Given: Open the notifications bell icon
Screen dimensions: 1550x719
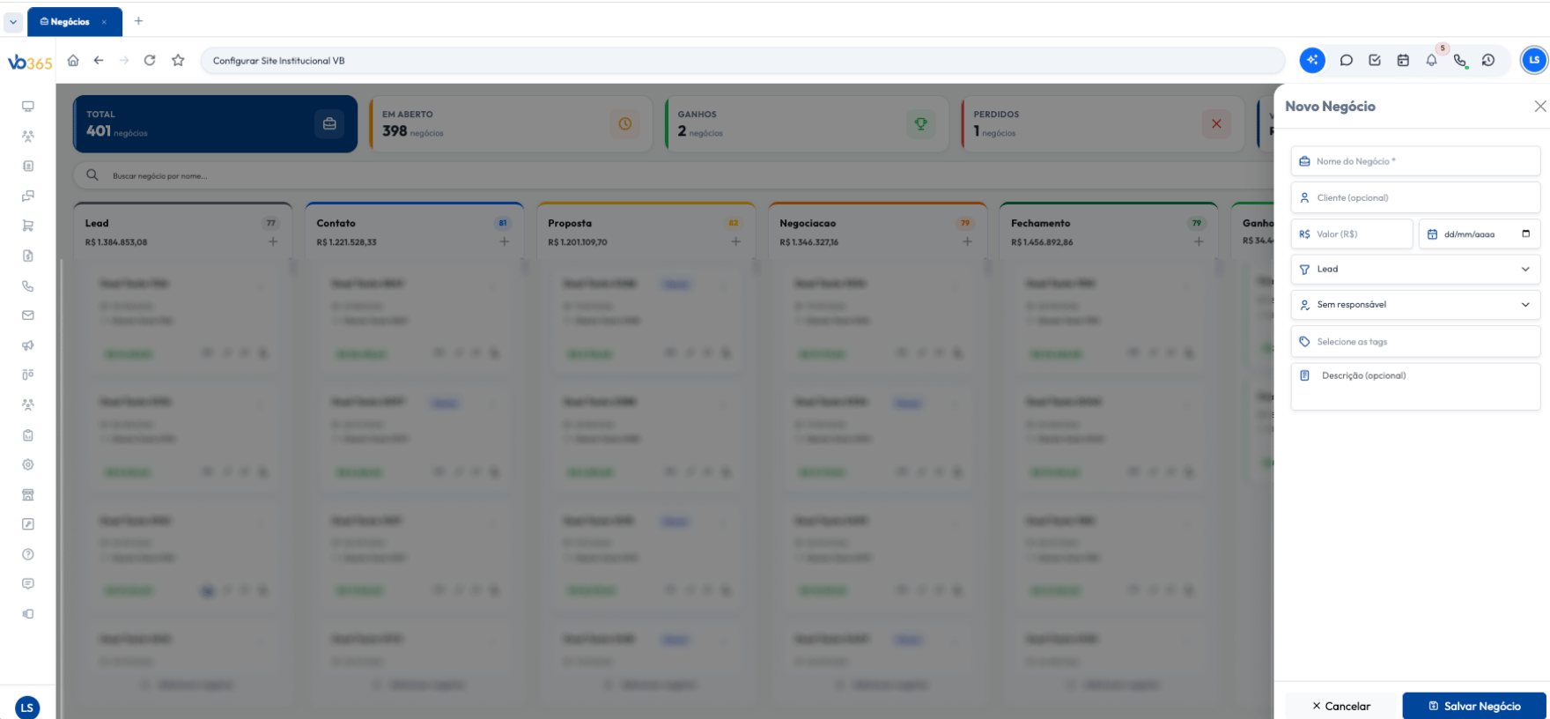Looking at the screenshot, I should click(x=1432, y=61).
